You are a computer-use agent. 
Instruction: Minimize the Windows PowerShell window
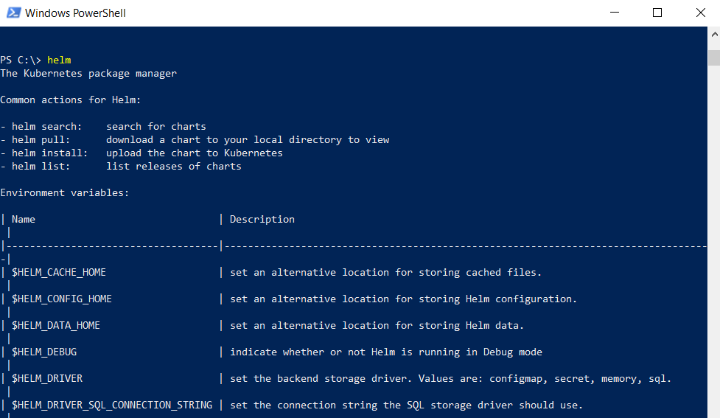pyautogui.click(x=615, y=13)
